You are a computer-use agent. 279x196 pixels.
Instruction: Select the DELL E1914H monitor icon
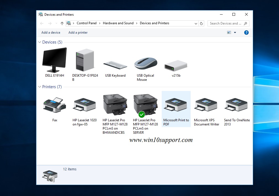tap(54, 59)
